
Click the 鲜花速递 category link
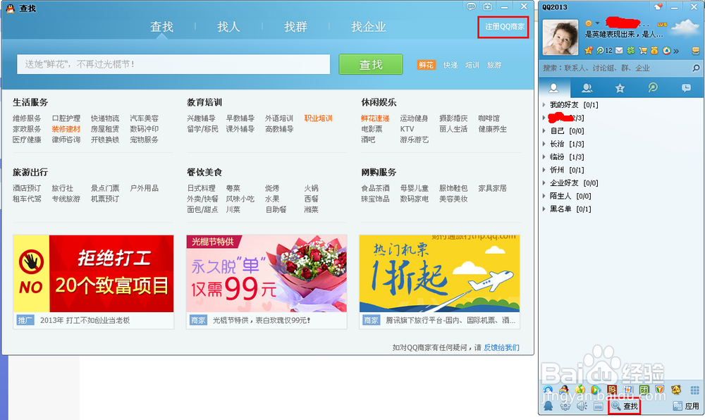tap(375, 118)
